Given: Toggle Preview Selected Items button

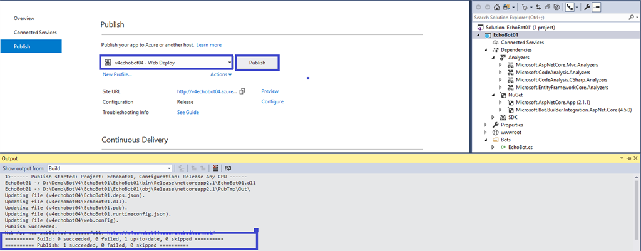Looking at the screenshot, I should (596, 8).
